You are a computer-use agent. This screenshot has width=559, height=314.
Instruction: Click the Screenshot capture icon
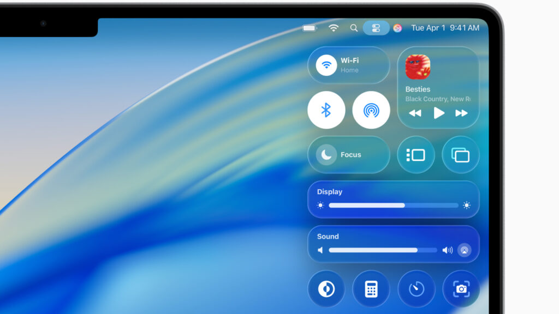point(461,289)
